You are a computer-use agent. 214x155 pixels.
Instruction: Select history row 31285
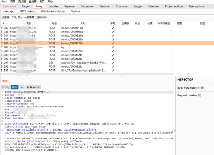click(107, 40)
